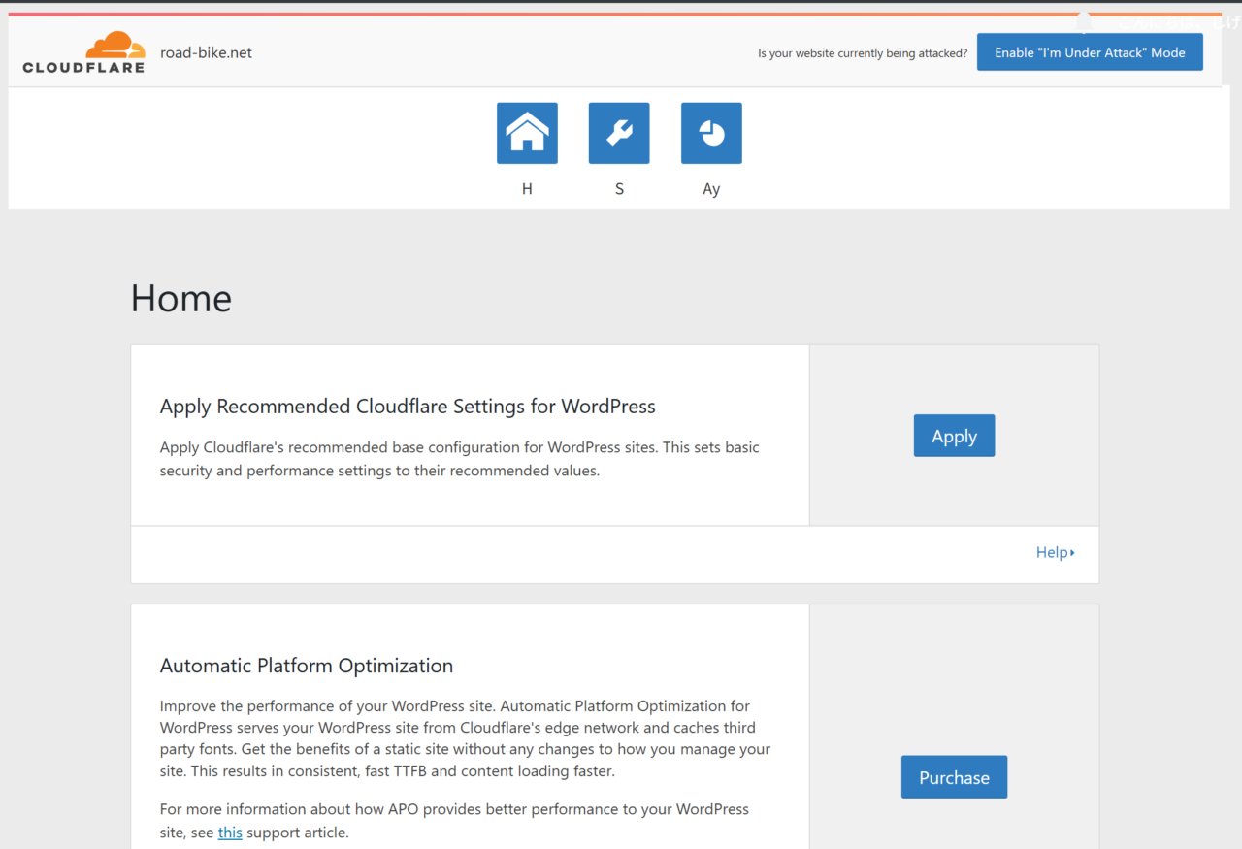Open Analytics via the pie chart icon
1242x849 pixels.
[x=711, y=133]
